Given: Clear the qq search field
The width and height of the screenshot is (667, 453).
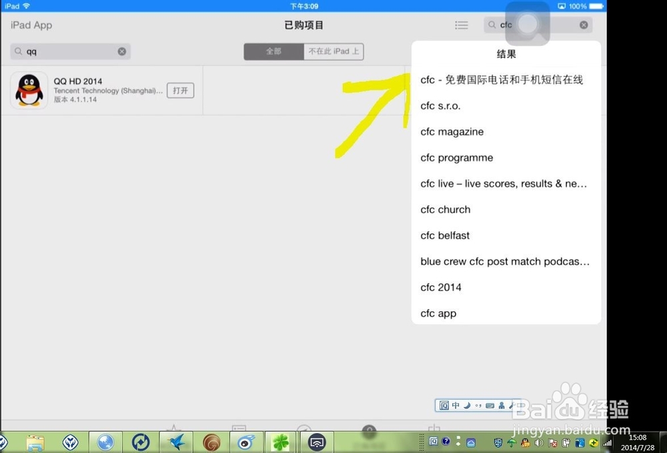Looking at the screenshot, I should click(x=121, y=51).
